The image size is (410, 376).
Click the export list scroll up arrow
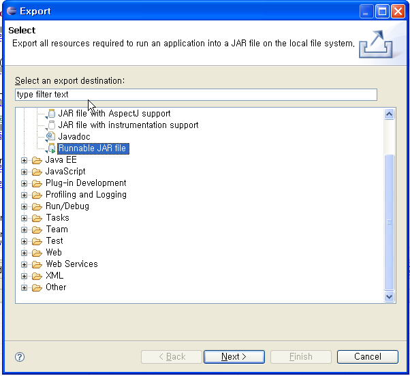click(389, 114)
